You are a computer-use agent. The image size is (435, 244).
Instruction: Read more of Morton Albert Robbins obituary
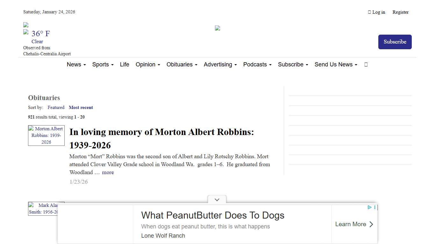(x=108, y=172)
